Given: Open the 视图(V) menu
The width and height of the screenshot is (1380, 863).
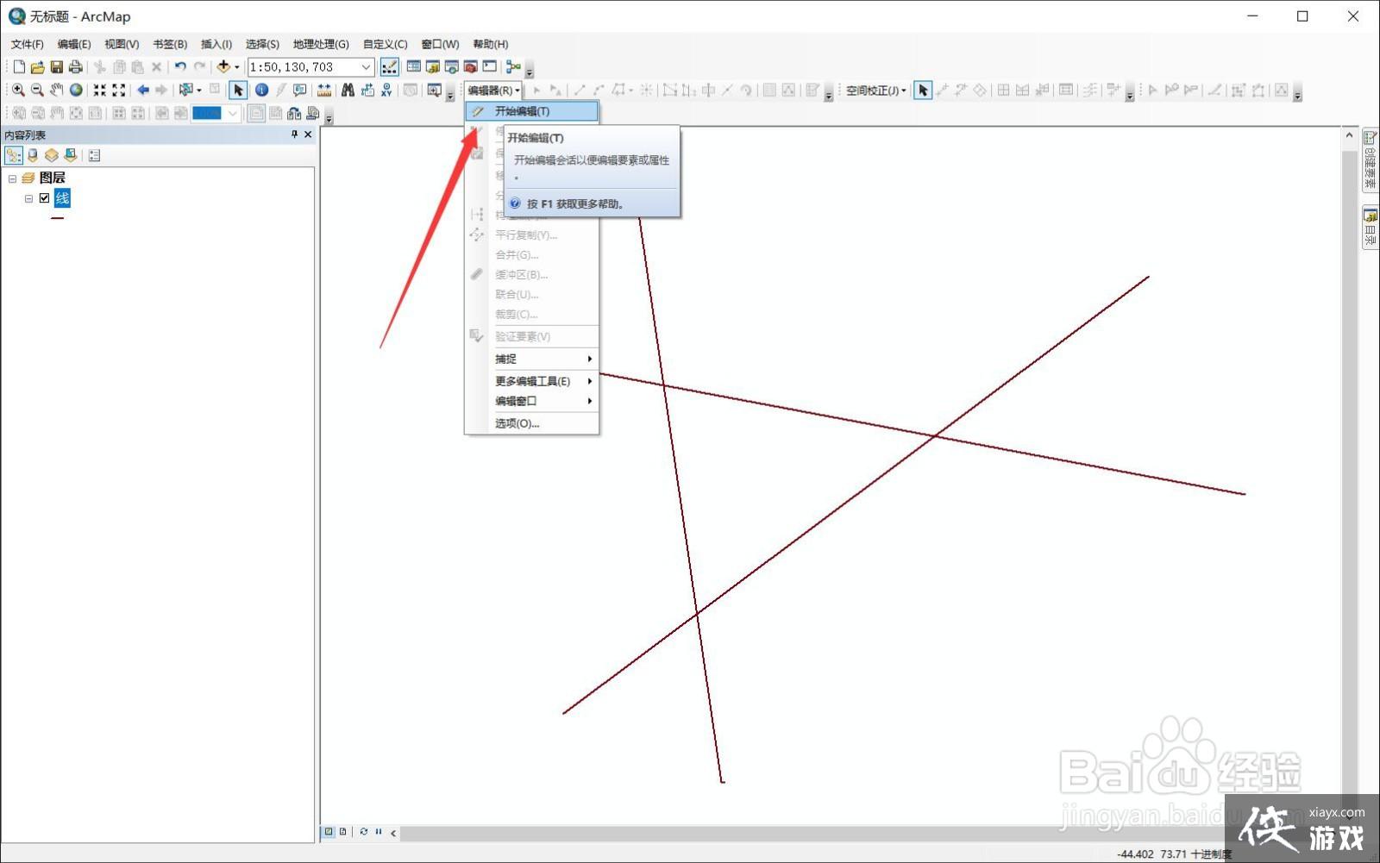Looking at the screenshot, I should click(x=122, y=44).
